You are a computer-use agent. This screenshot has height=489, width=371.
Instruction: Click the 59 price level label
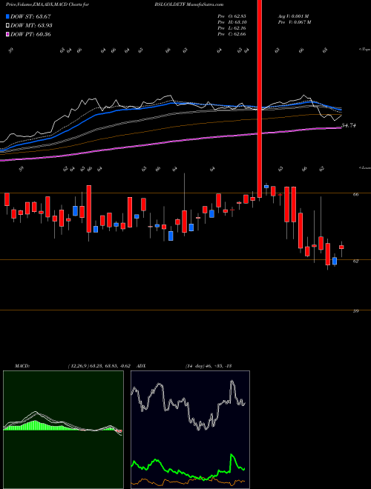click(x=355, y=311)
